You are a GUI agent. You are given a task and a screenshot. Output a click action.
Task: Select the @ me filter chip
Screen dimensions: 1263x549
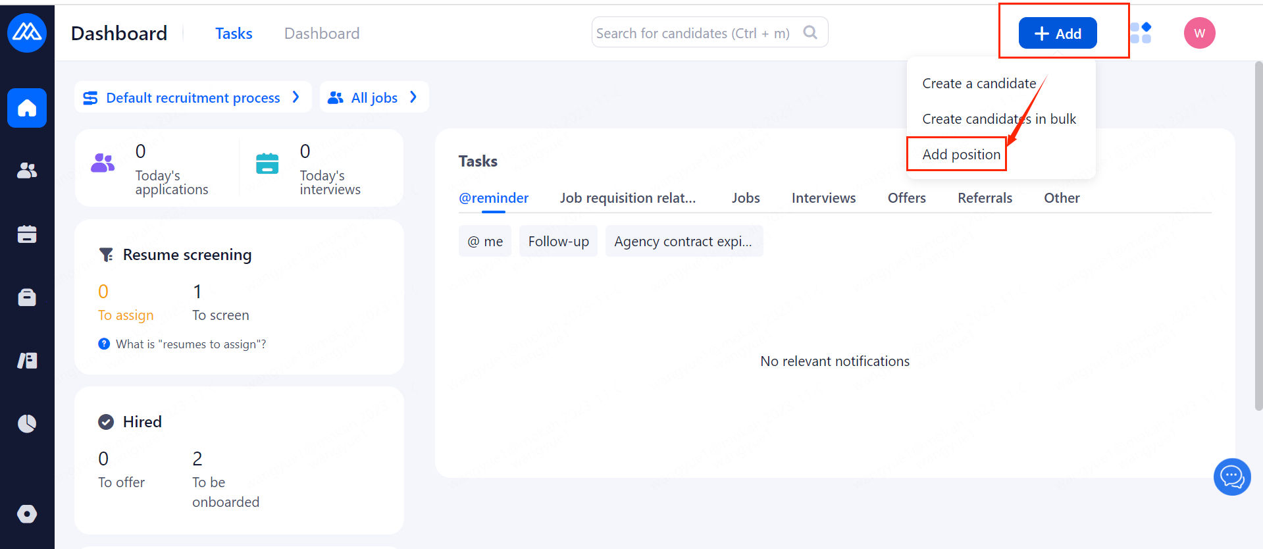485,242
